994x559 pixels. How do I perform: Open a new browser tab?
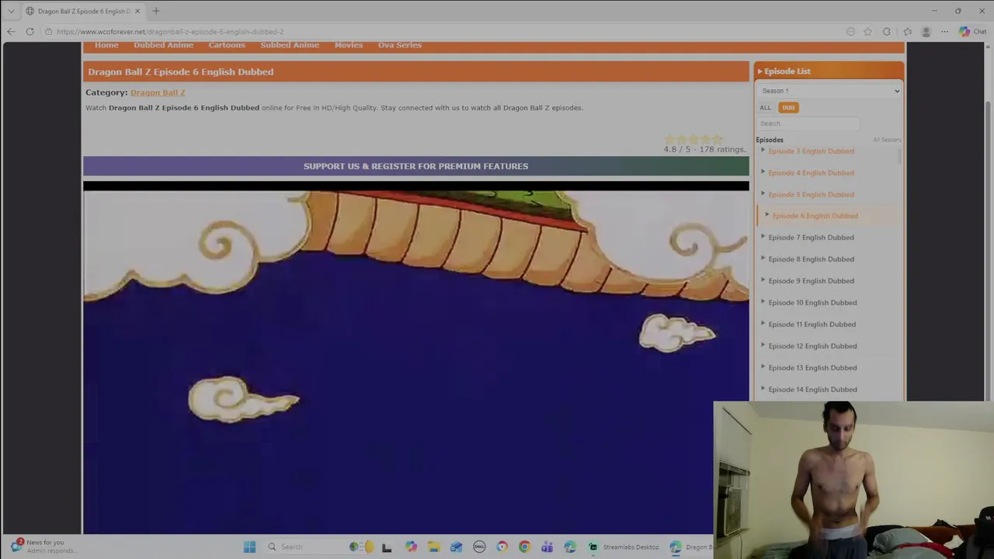[x=156, y=11]
